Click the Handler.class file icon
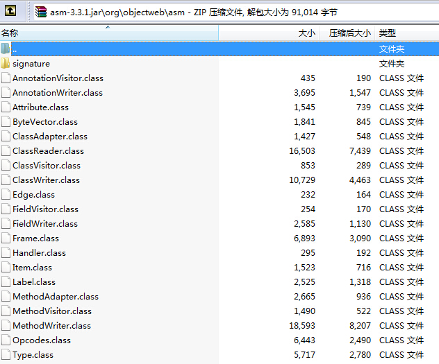This screenshot has height=364, width=439. coord(6,252)
